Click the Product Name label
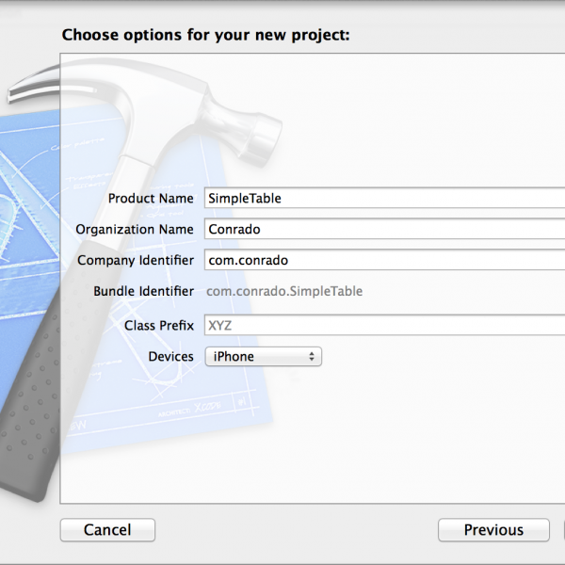 151,198
